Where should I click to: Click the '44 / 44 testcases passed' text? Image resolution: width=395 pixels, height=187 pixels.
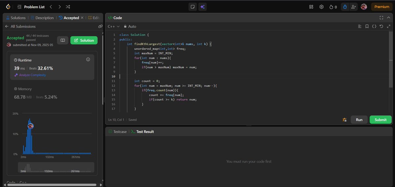(37, 37)
